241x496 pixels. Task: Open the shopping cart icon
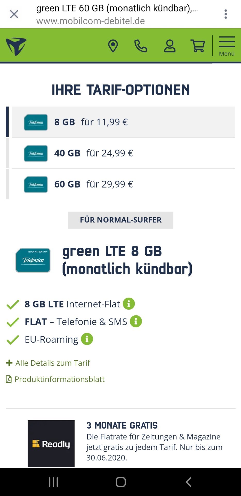point(198,46)
